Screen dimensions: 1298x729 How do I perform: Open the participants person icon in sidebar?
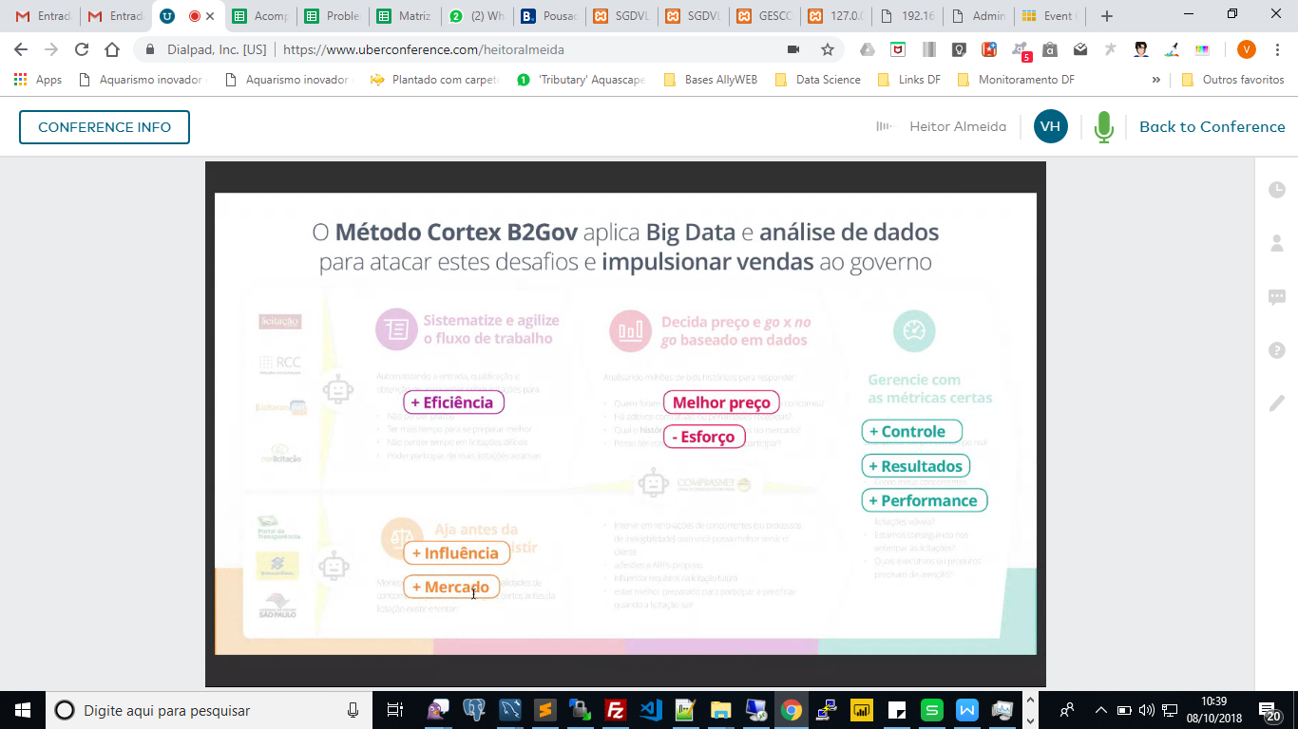(x=1277, y=243)
